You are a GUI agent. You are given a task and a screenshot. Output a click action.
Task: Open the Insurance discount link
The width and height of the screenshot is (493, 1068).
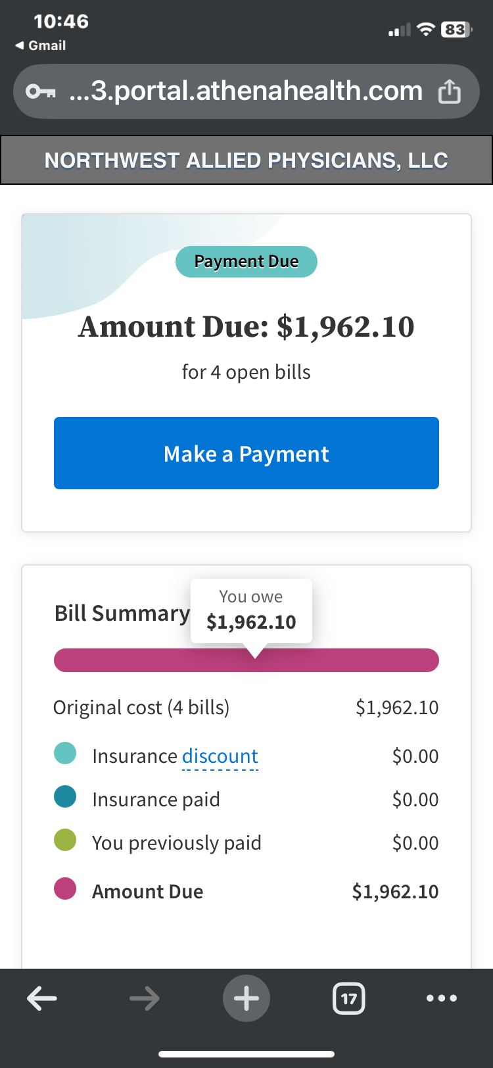[220, 756]
